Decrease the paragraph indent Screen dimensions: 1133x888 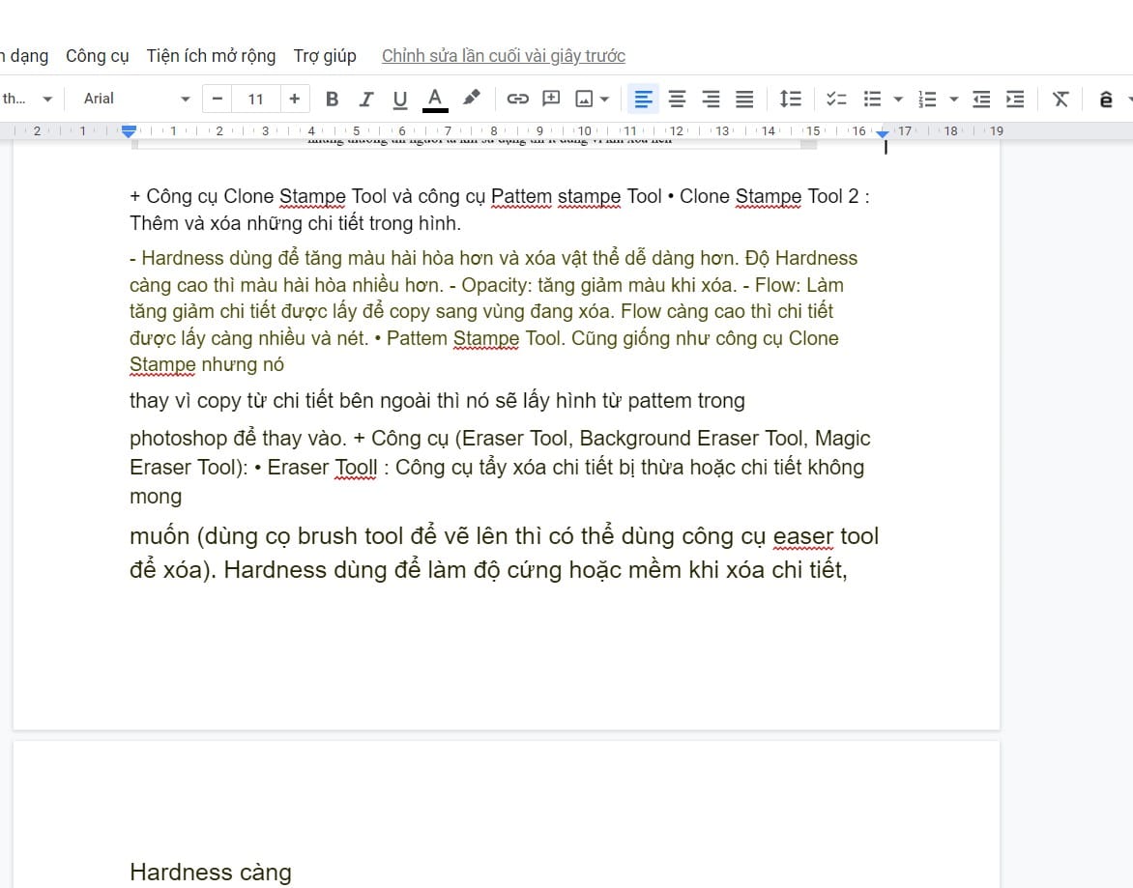click(981, 99)
